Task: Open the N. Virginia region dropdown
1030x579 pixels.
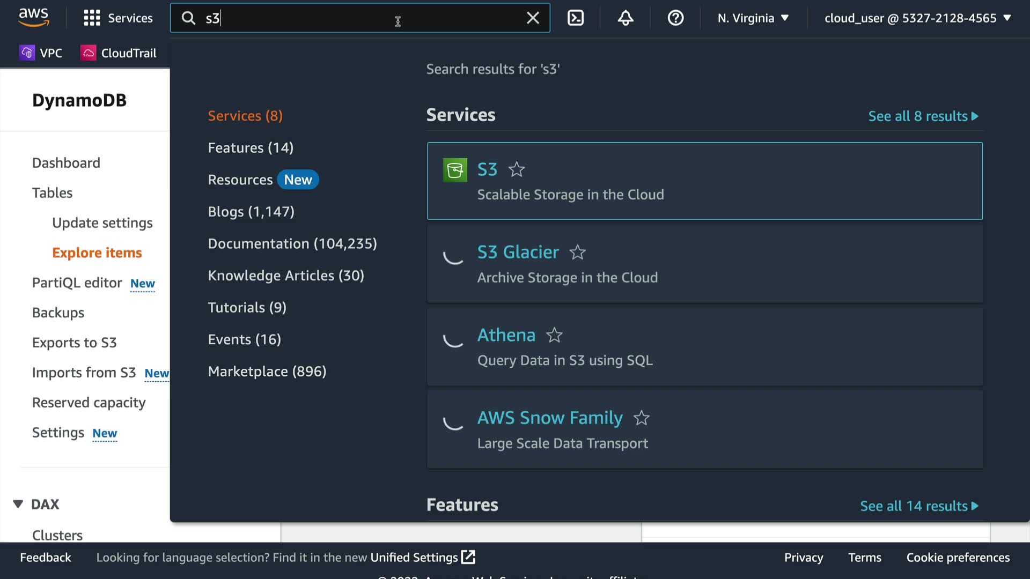Action: (753, 18)
